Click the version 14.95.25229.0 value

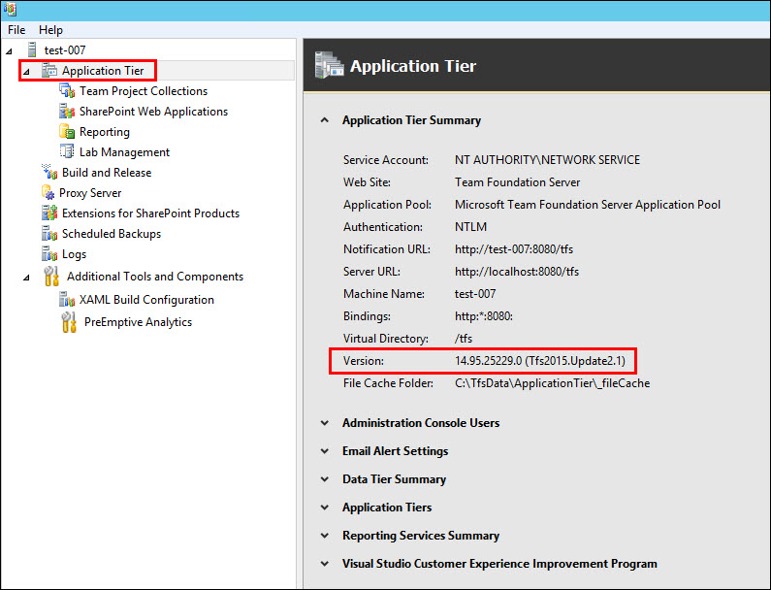pos(540,361)
